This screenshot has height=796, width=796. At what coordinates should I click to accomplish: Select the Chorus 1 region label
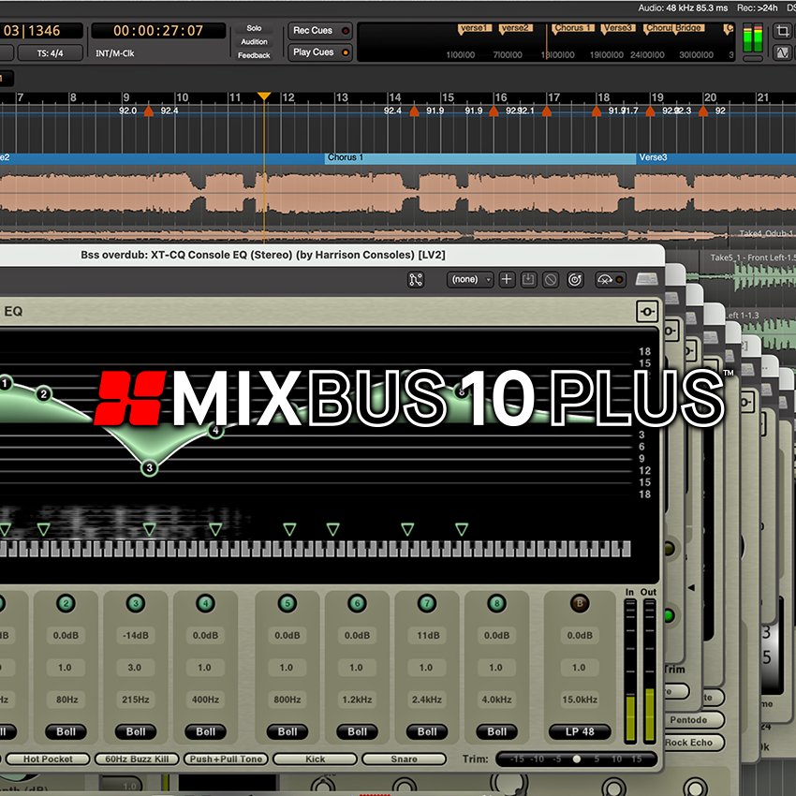tap(345, 157)
